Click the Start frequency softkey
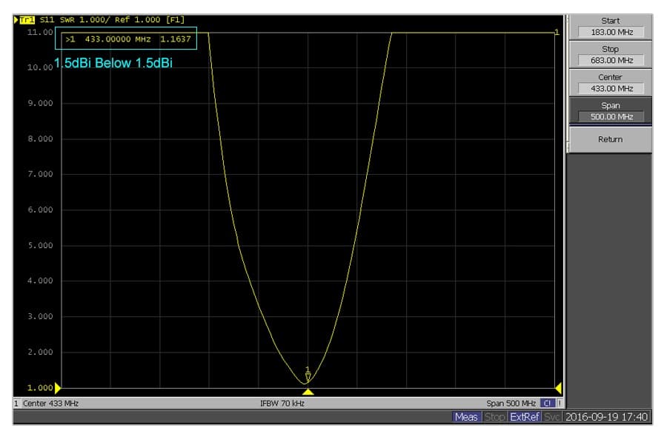664x431 pixels. coord(610,27)
